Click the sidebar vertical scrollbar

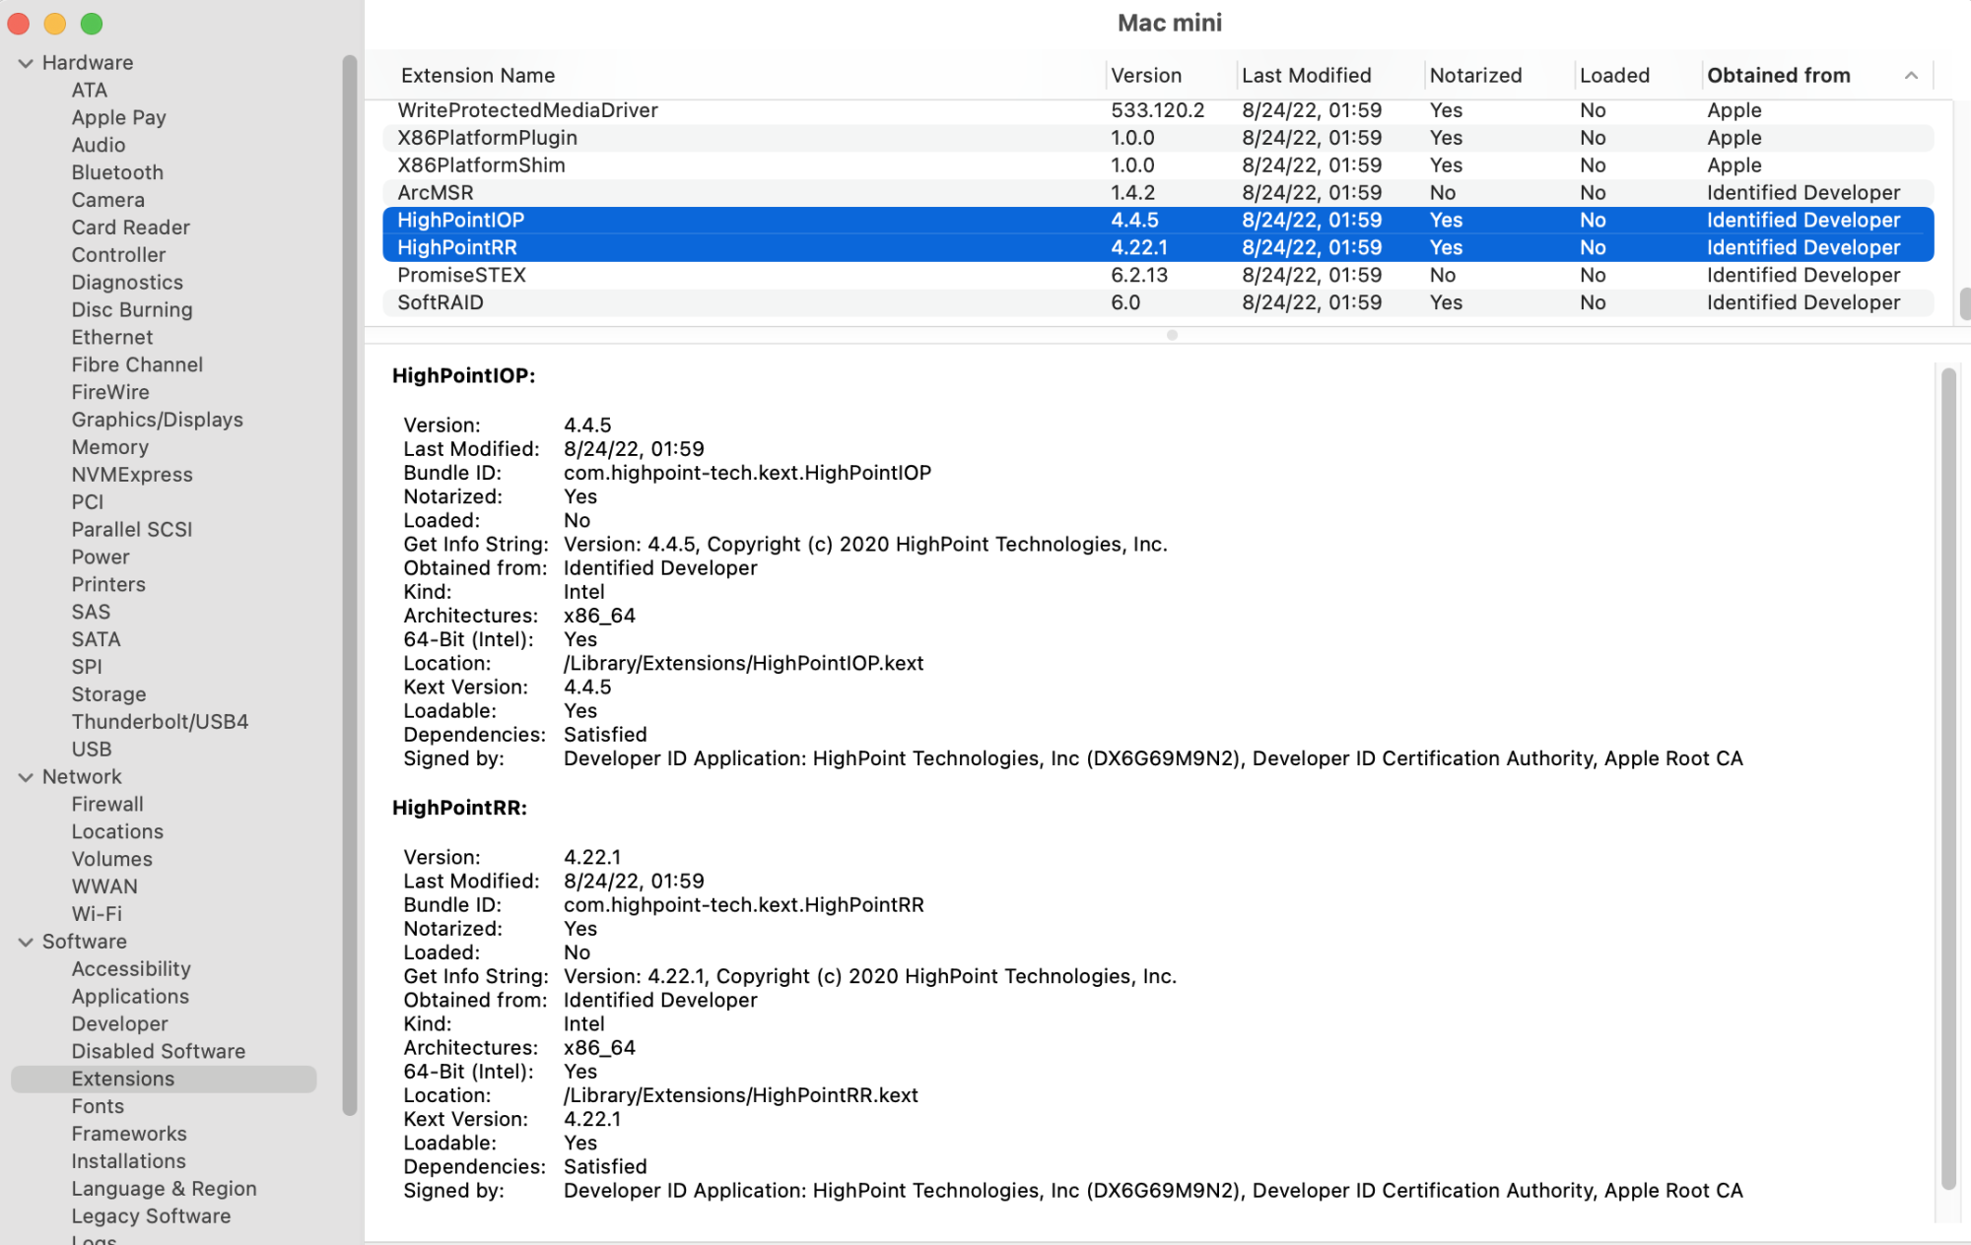point(349,585)
